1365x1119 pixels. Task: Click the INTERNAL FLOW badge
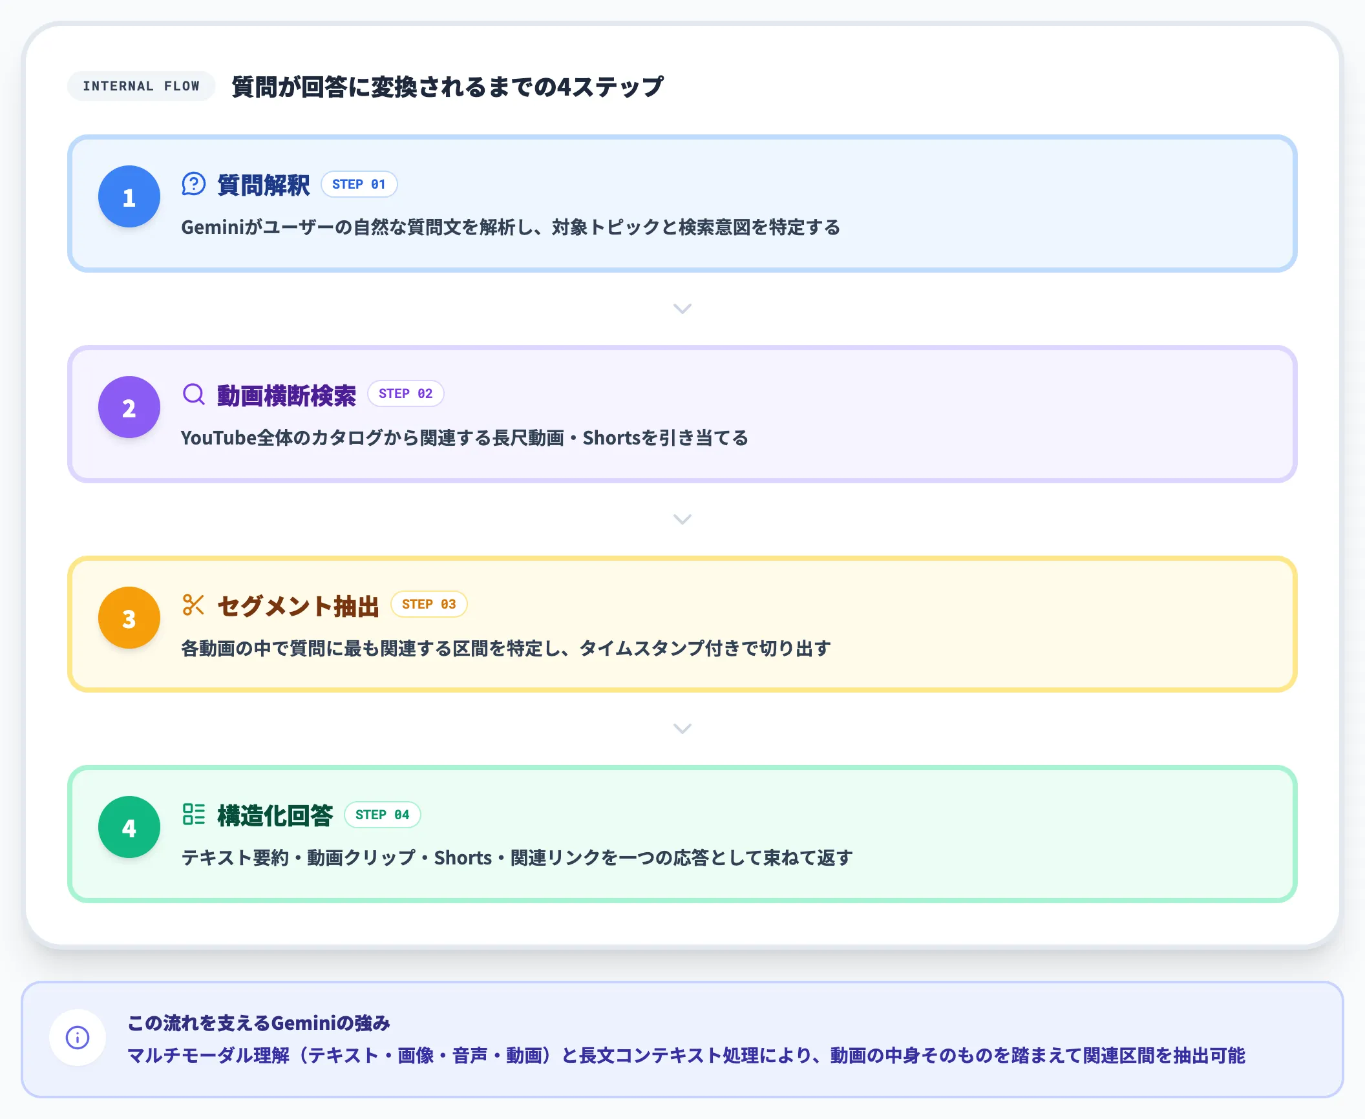point(141,86)
